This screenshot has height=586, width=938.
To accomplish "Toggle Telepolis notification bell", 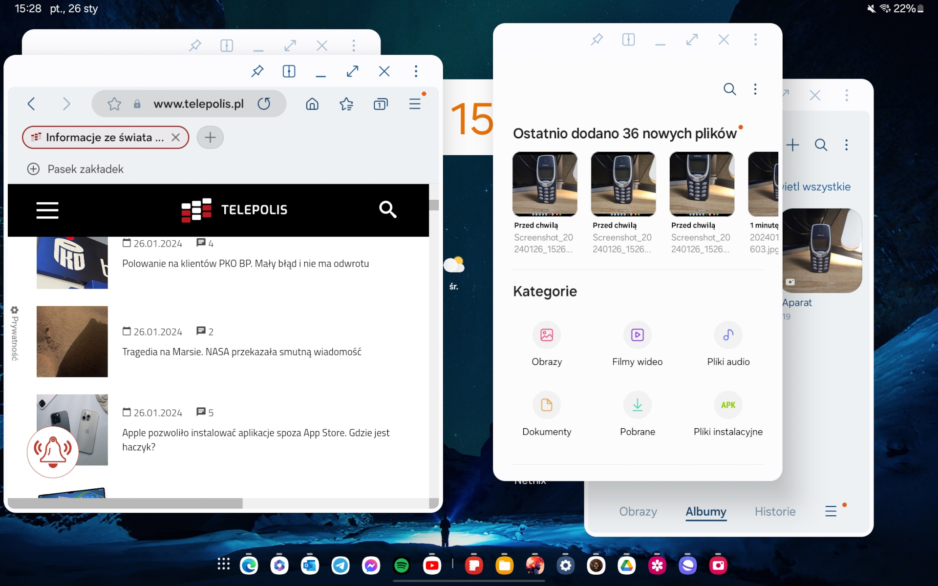I will [x=53, y=451].
